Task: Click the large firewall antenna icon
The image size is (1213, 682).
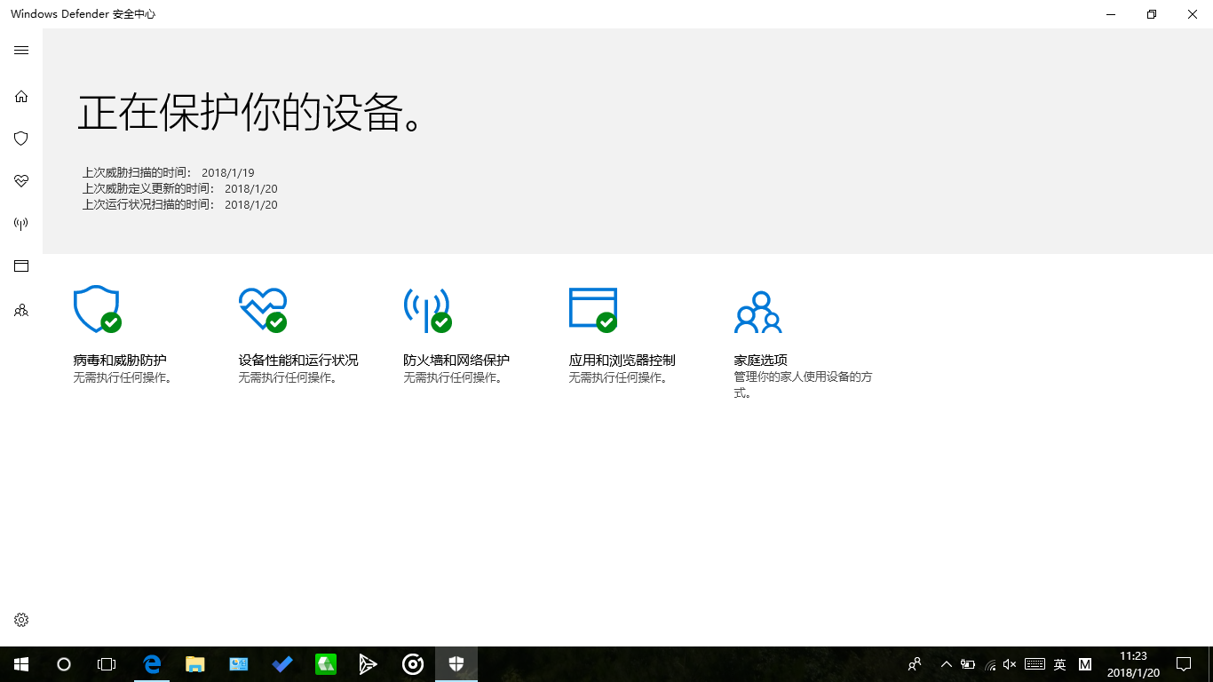Action: point(428,310)
